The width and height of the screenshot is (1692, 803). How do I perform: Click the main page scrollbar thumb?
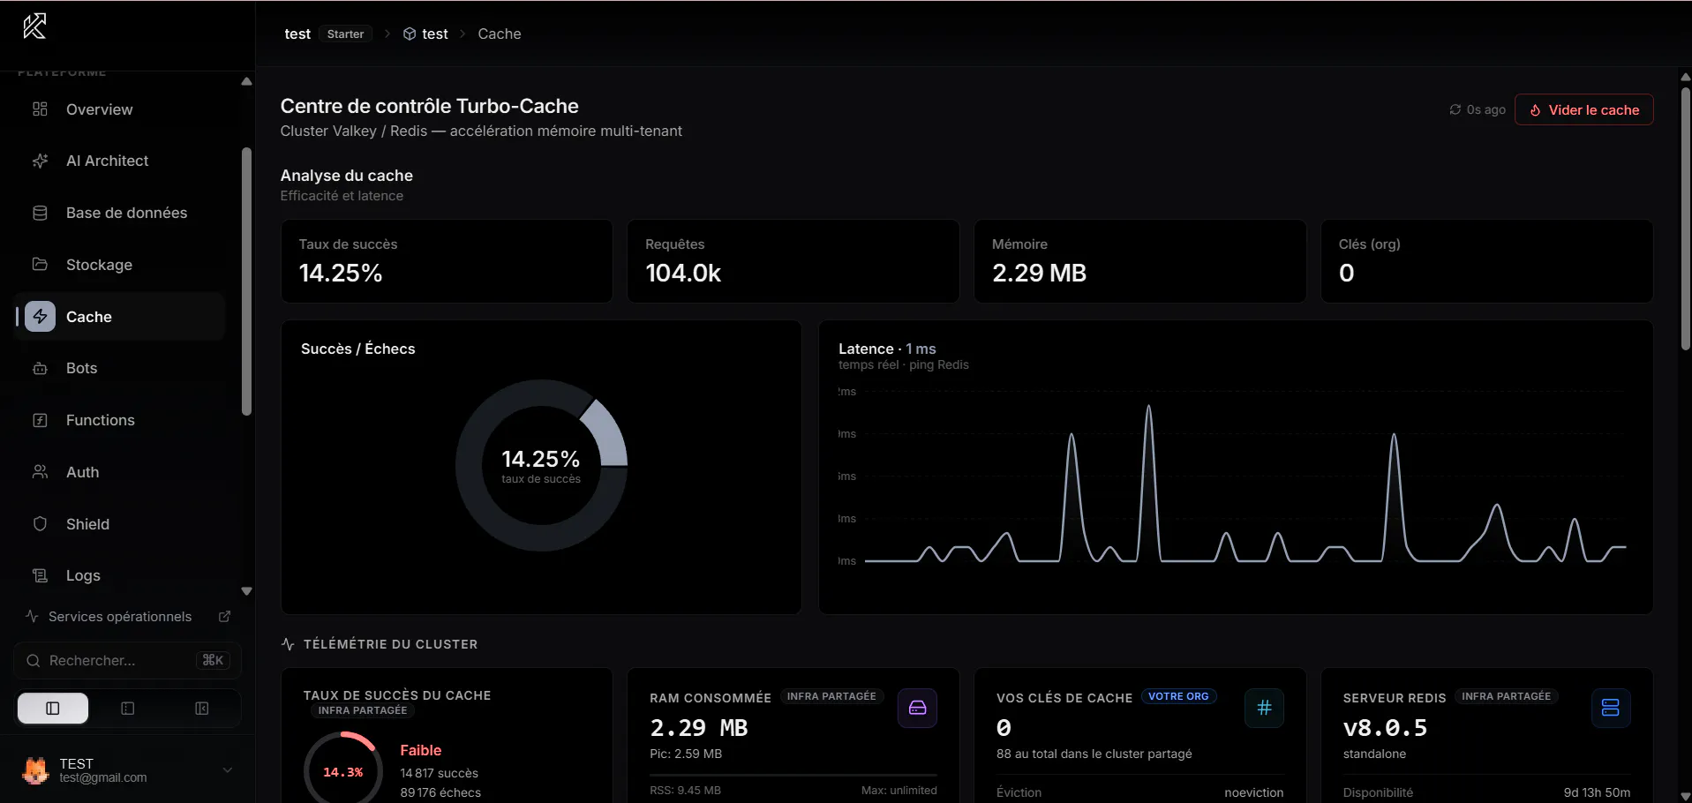click(1686, 219)
